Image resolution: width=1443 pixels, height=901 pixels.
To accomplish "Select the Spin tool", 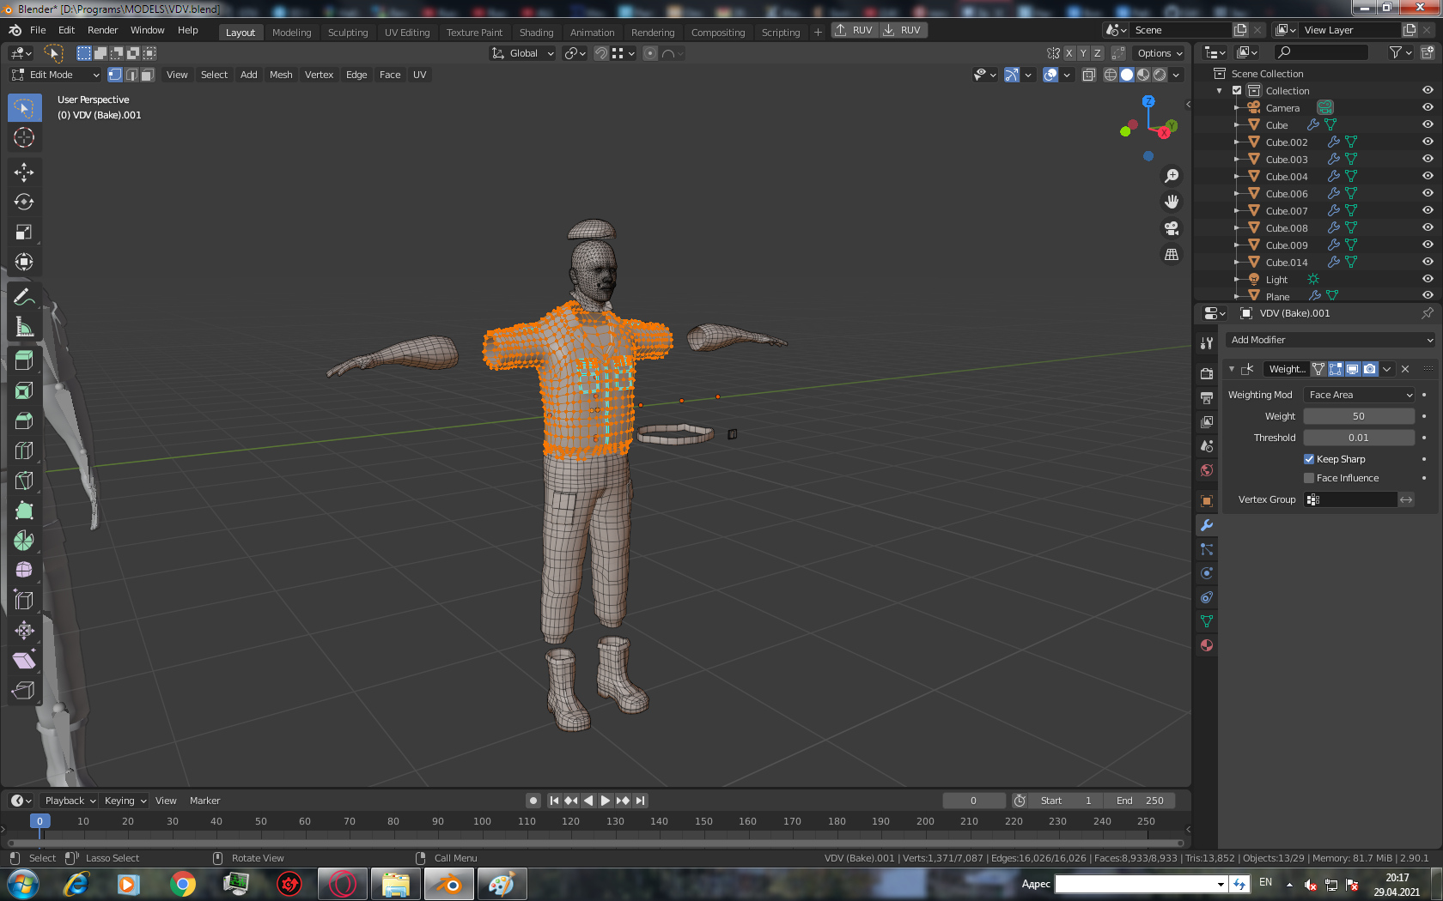I will [24, 541].
